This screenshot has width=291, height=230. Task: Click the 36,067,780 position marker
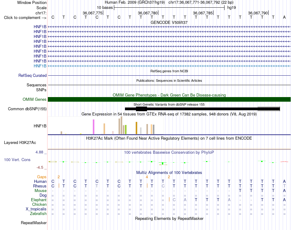click(148, 13)
